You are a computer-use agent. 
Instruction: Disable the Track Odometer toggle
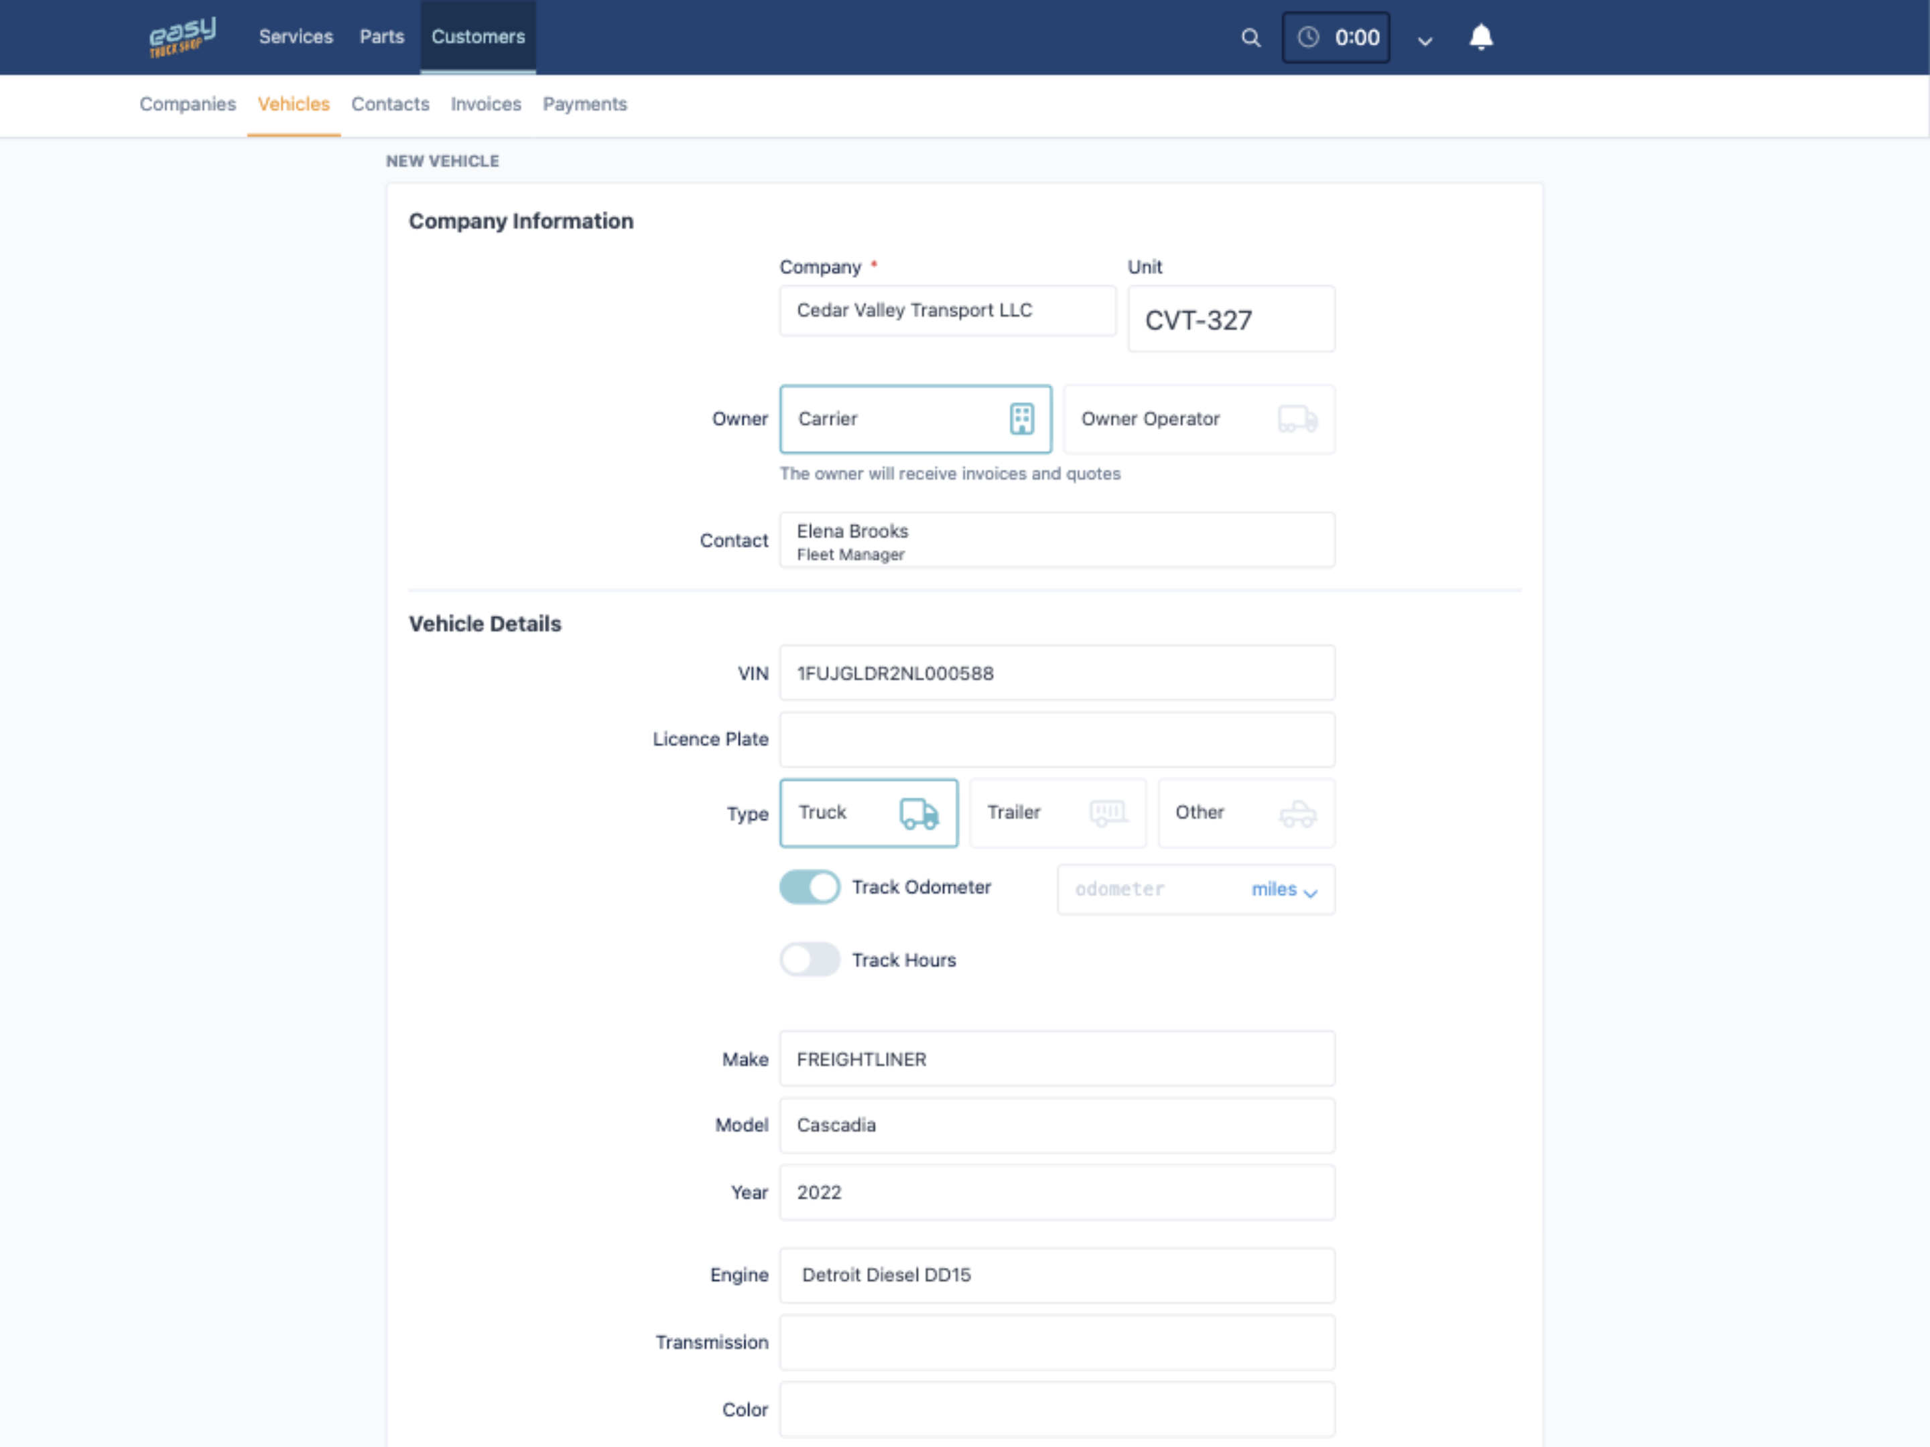coord(810,887)
